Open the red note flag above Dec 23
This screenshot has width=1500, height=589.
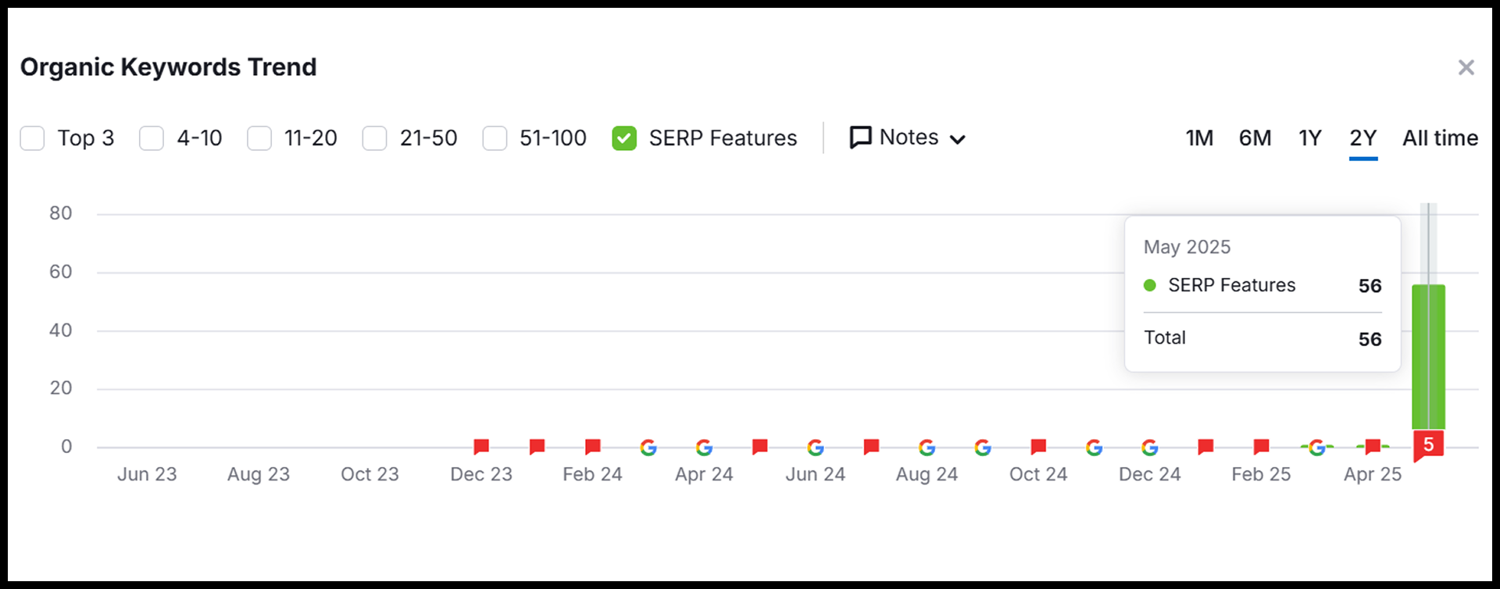[481, 447]
